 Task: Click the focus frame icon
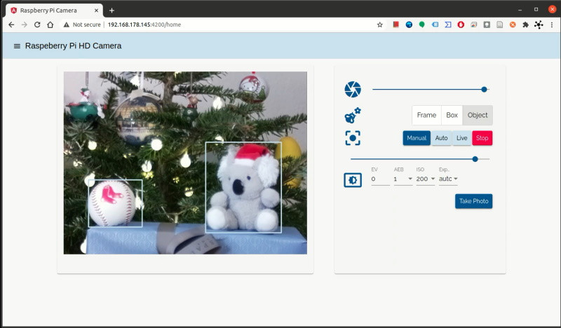pos(352,138)
